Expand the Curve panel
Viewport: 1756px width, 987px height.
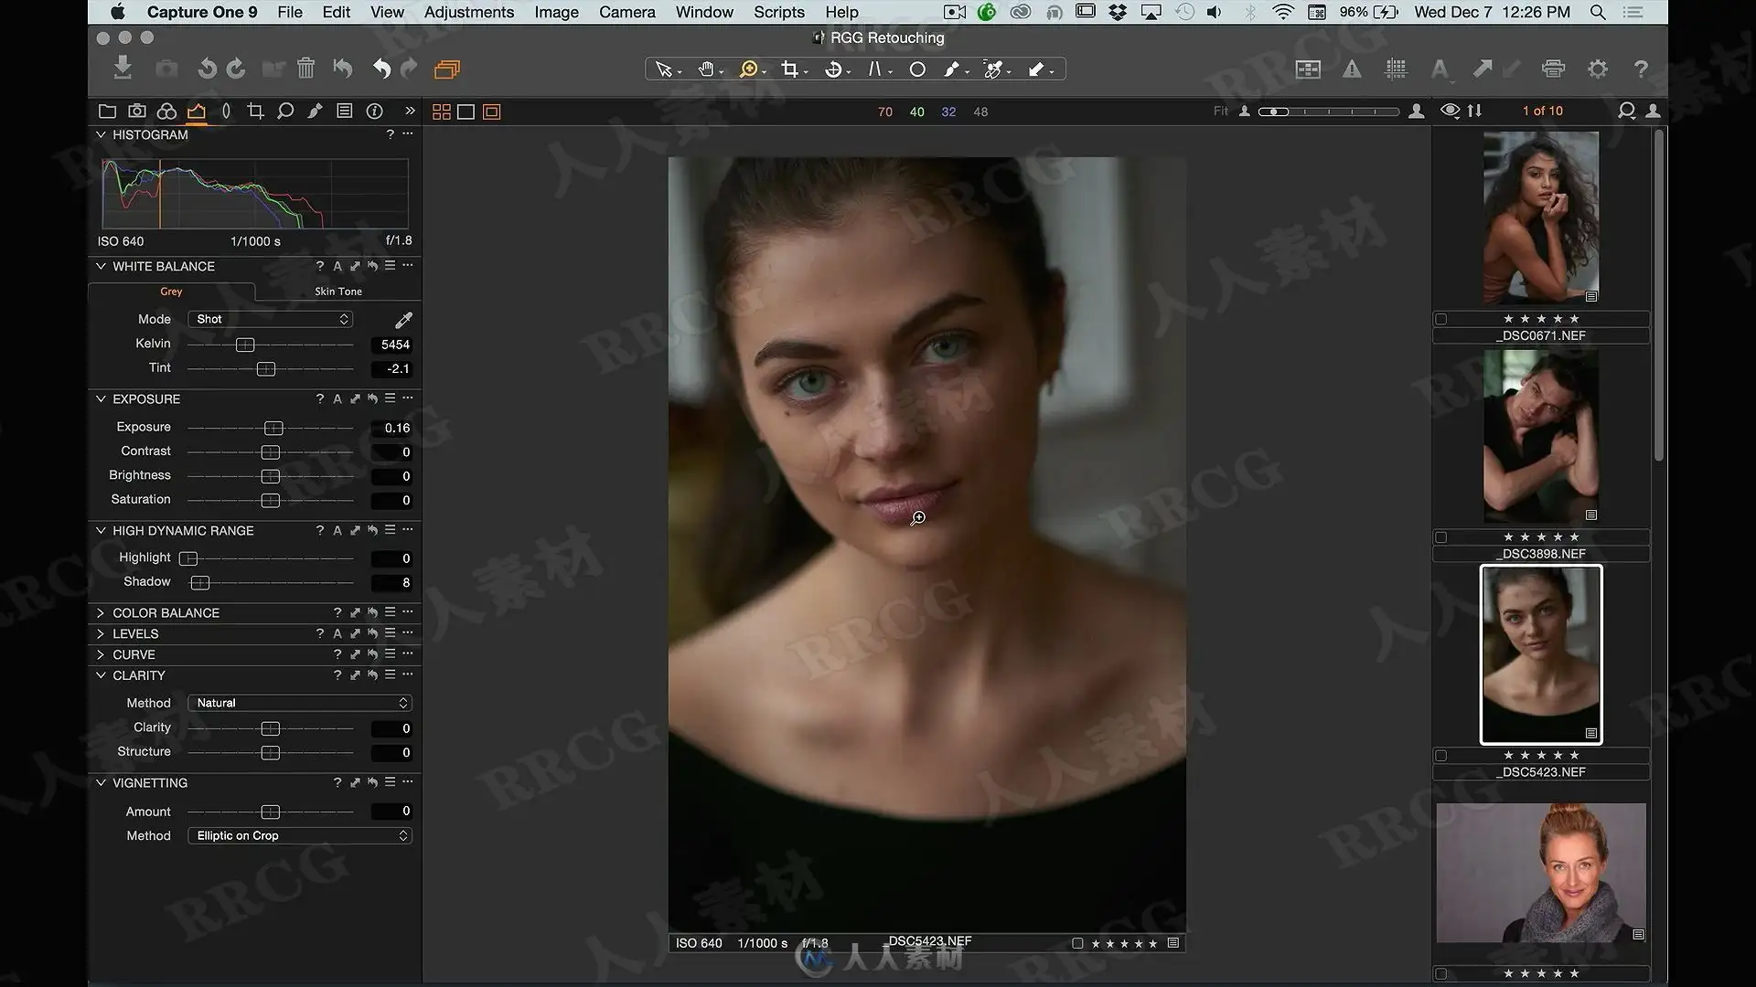[x=101, y=654]
